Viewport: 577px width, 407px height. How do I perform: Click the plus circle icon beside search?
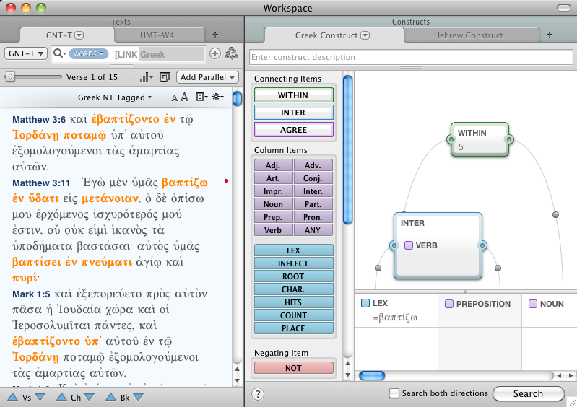coord(214,53)
